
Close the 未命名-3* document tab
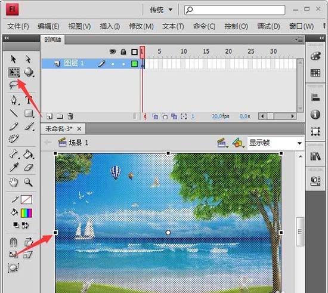(x=79, y=129)
